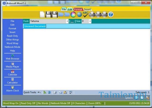Click inside the blank document text area

(87, 59)
